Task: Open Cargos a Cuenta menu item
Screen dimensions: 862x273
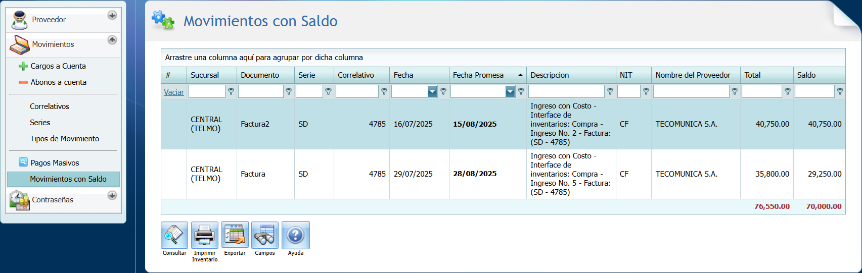Action: (58, 66)
